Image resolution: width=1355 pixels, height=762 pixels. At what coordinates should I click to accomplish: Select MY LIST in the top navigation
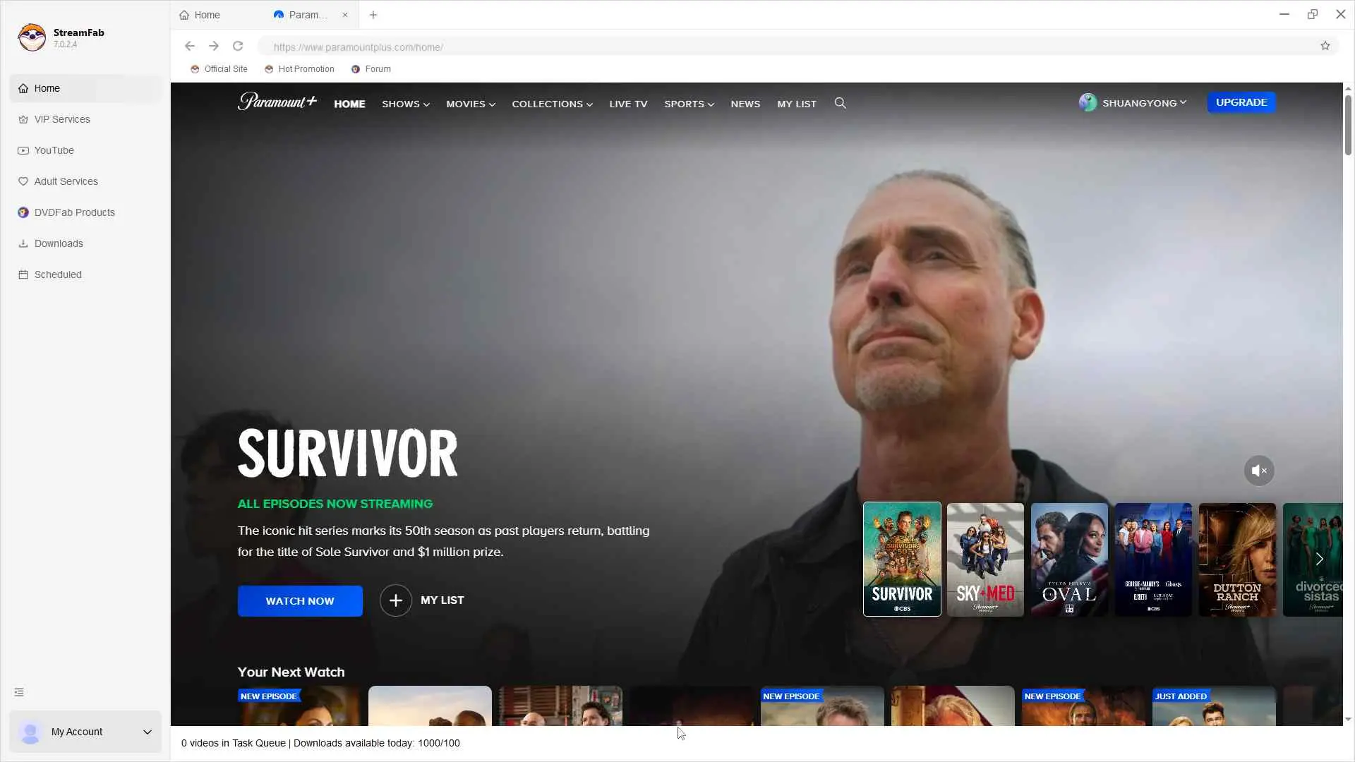click(797, 104)
